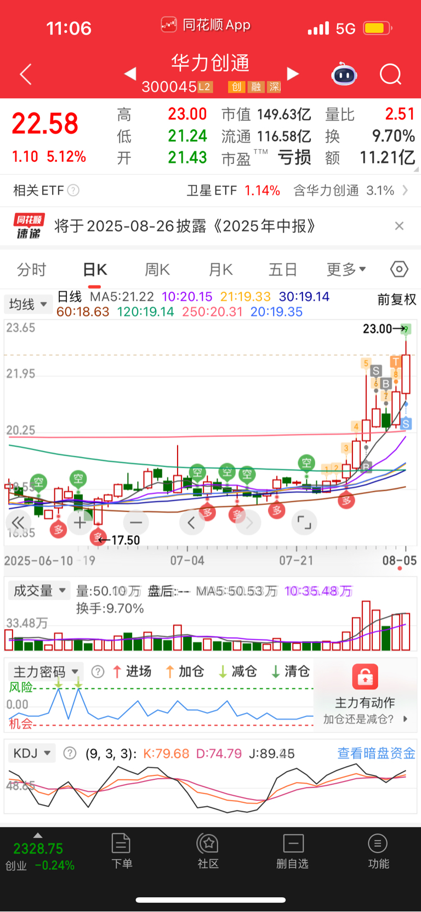This screenshot has height=912, width=421.
Task: Open 卫星ETF 1.14% link
Action: [x=234, y=190]
